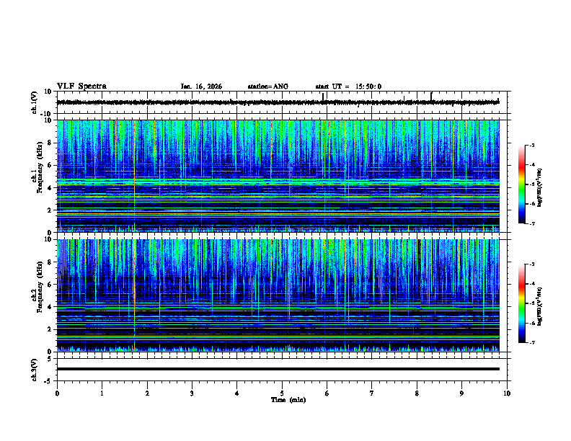The image size is (571, 441).
Task: Click time axis tick label "8"
Action: point(417,393)
